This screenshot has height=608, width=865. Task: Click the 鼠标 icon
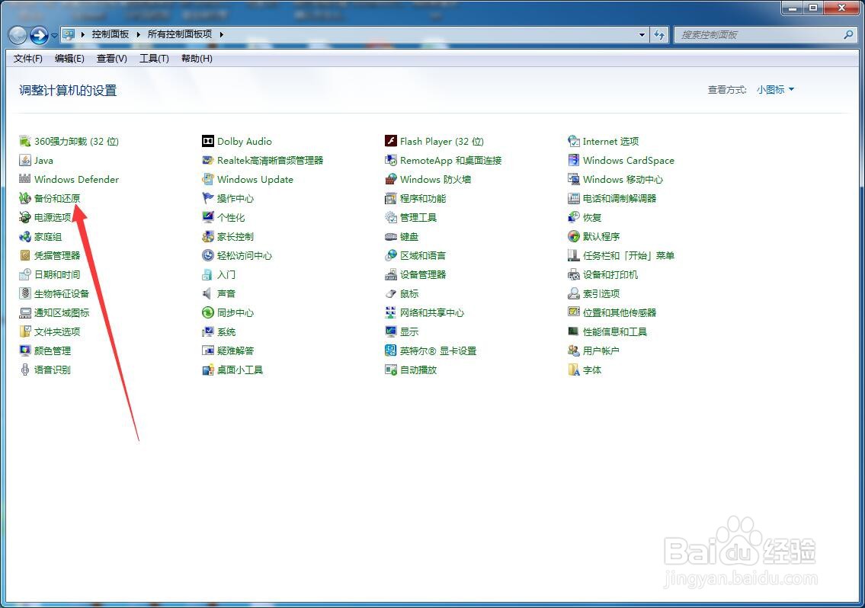point(391,293)
